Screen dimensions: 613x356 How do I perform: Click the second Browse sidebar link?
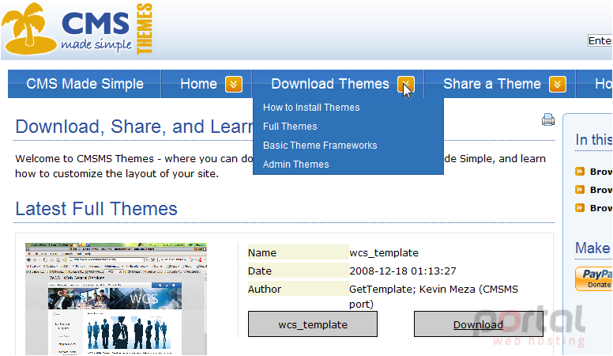point(601,190)
